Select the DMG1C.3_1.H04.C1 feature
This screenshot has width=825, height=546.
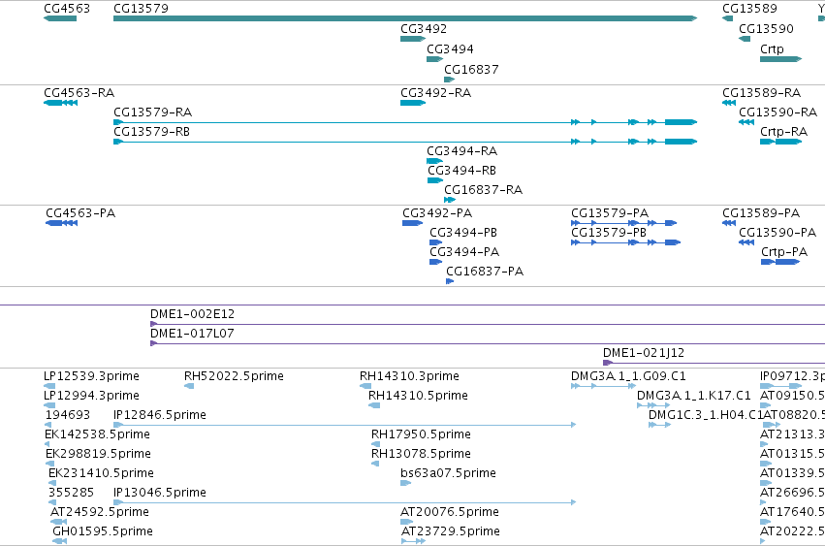(660, 425)
